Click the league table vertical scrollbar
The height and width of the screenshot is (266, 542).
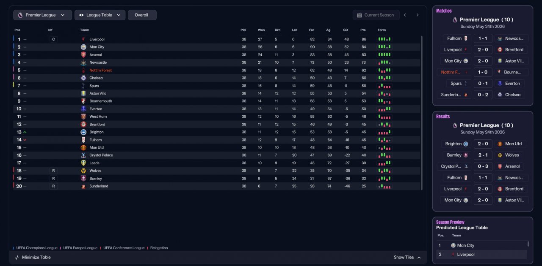pyautogui.click(x=421, y=113)
